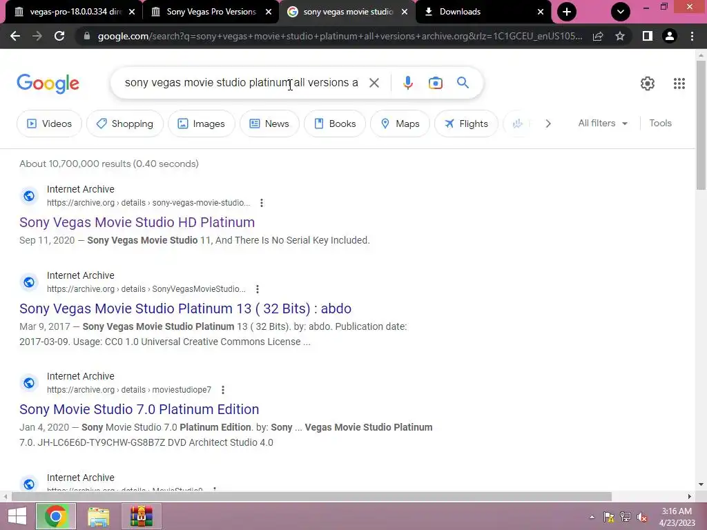
Task: Go to Google homepage via logo
Action: [48, 84]
